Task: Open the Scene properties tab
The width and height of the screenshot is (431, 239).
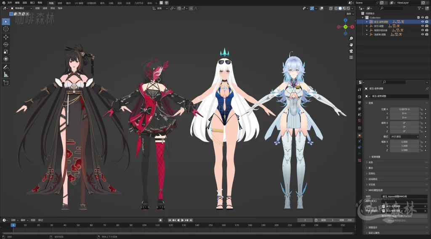Action: 359,115
